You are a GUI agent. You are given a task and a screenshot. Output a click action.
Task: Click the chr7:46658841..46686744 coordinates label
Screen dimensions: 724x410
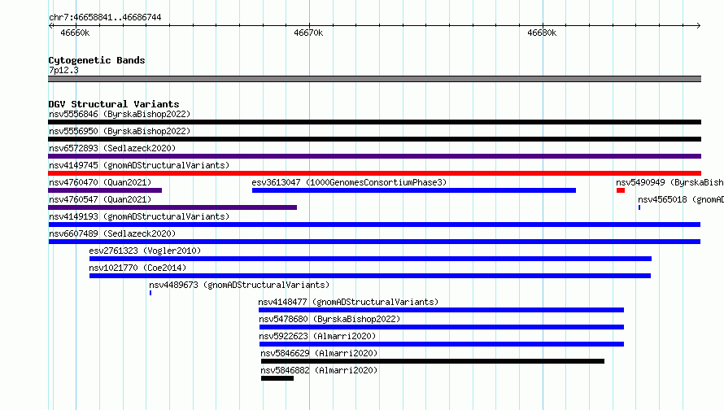[x=105, y=18]
